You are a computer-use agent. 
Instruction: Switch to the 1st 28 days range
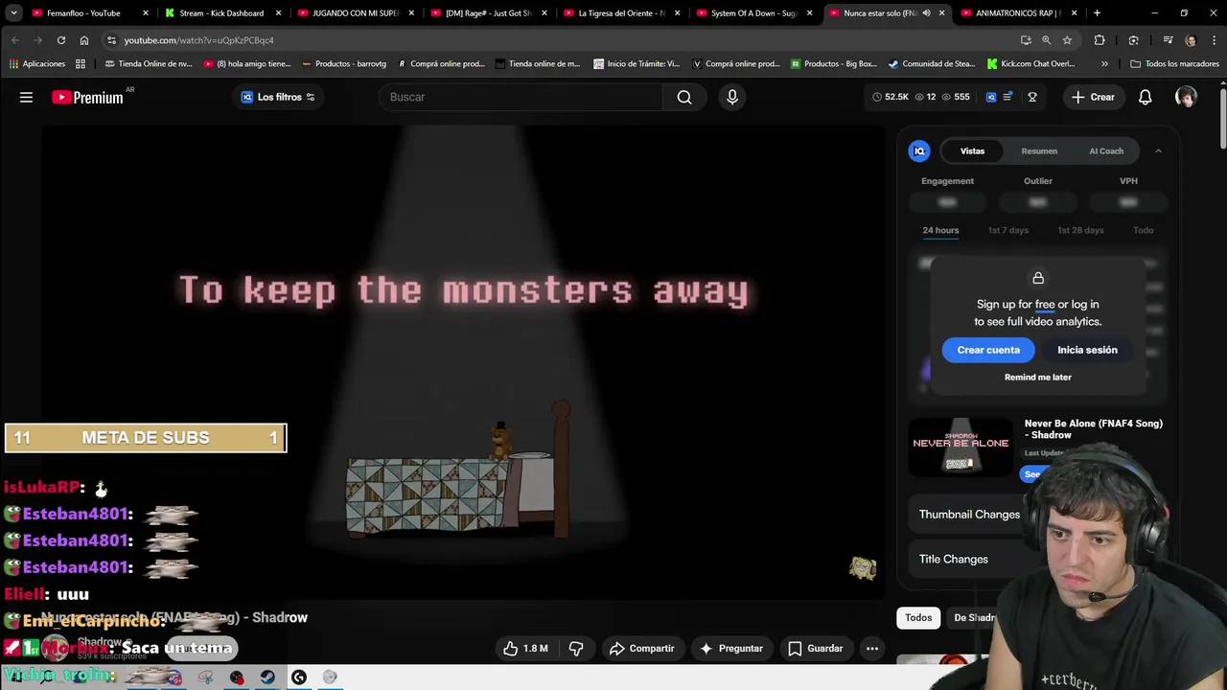1080,230
